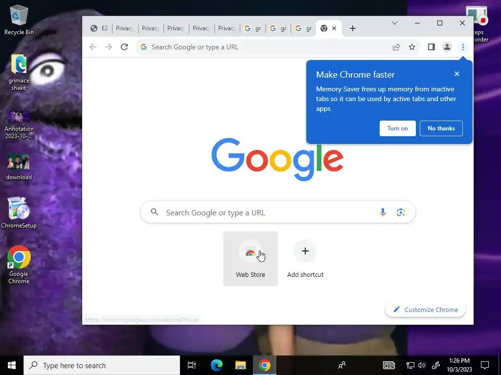Start voice search with the microphone icon

point(383,212)
